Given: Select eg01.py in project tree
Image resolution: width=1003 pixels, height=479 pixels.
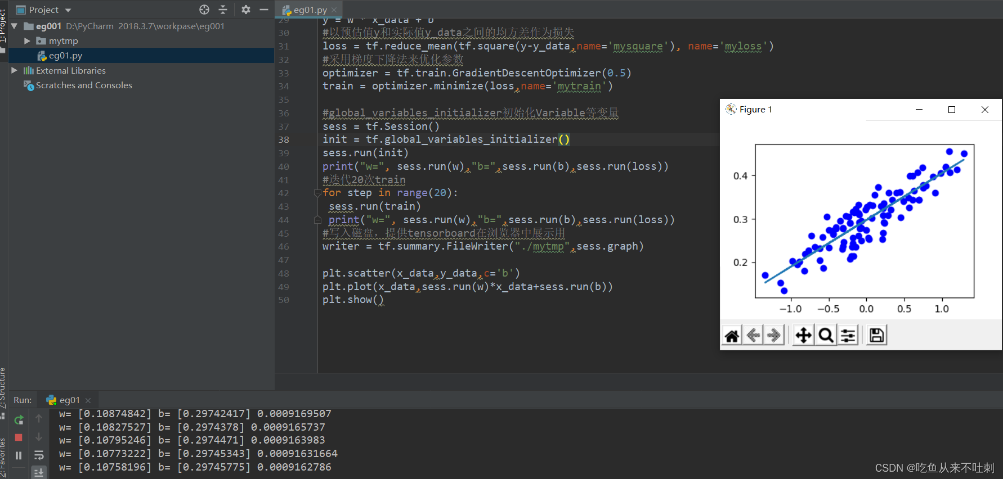Looking at the screenshot, I should pos(65,56).
